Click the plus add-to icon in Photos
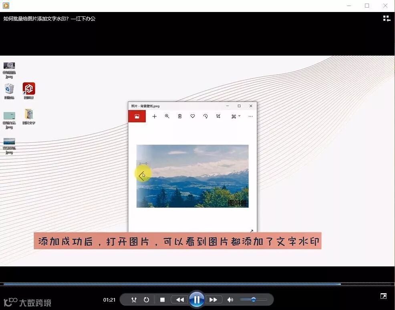The image size is (395, 310). point(154,116)
